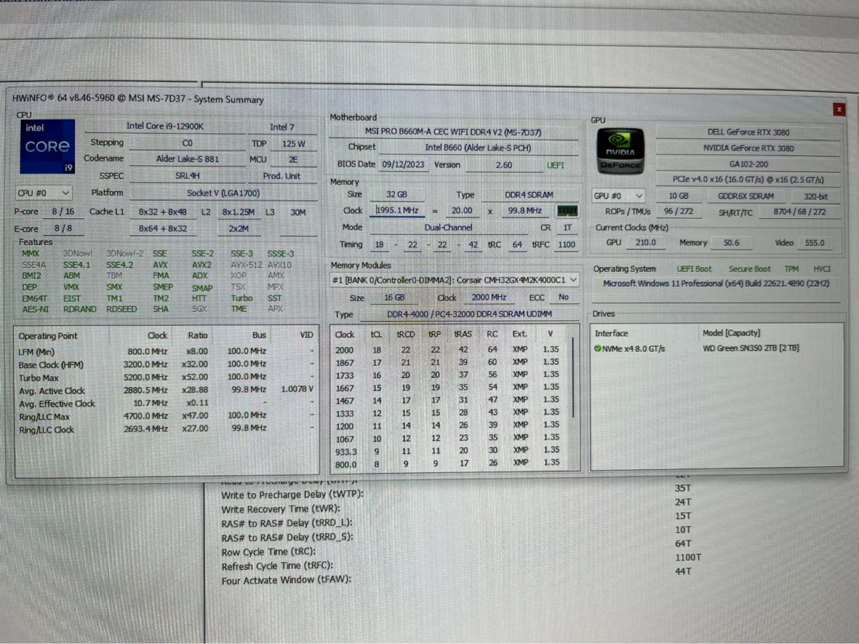859x644 pixels.
Task: Click the AES-NI feature label
Action: 36,309
